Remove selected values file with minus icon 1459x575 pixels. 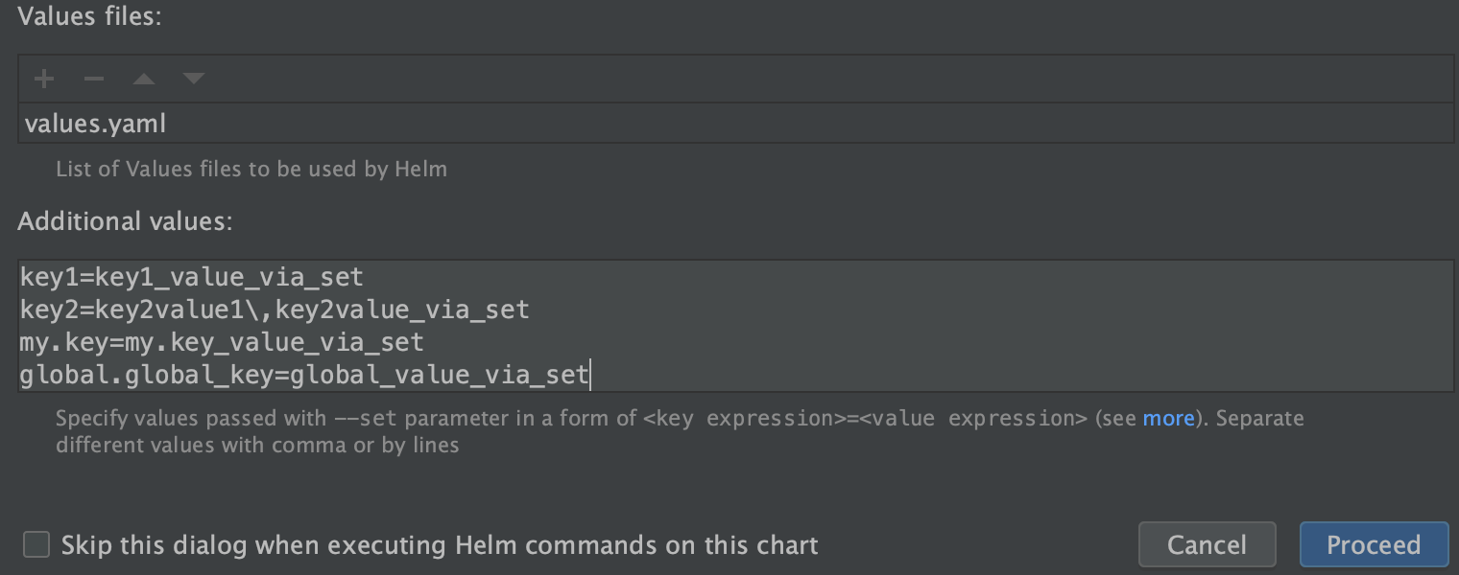[x=94, y=79]
